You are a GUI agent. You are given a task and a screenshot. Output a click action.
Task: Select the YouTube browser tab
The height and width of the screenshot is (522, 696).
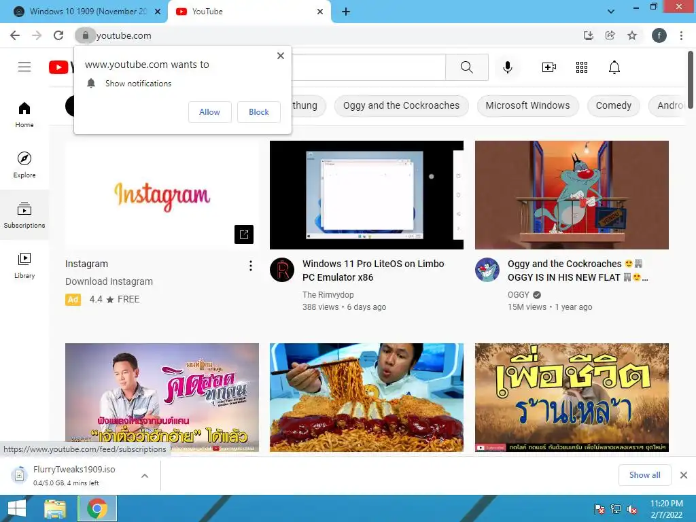coord(249,12)
